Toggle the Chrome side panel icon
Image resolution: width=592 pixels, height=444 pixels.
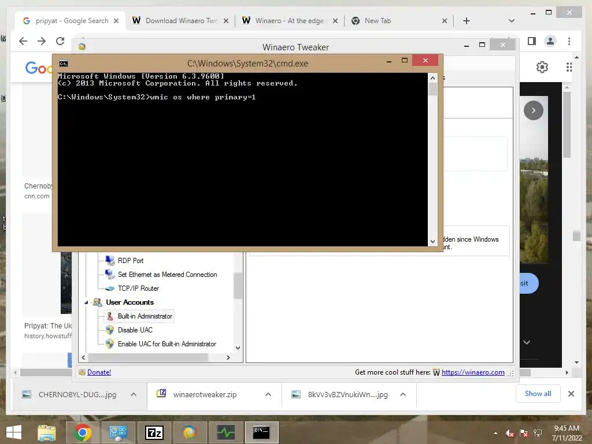532,41
